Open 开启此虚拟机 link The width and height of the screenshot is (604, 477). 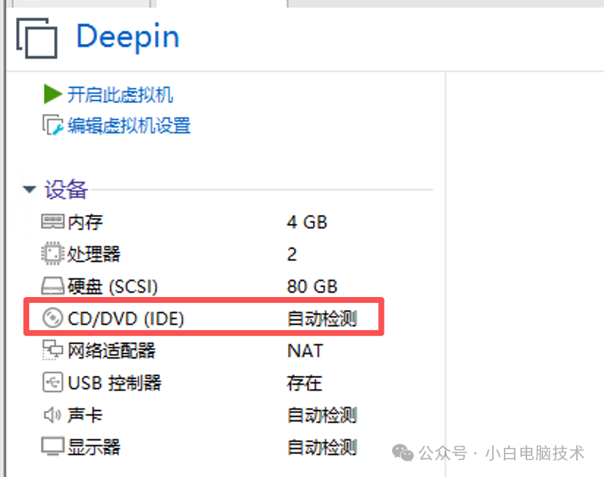[x=120, y=95]
